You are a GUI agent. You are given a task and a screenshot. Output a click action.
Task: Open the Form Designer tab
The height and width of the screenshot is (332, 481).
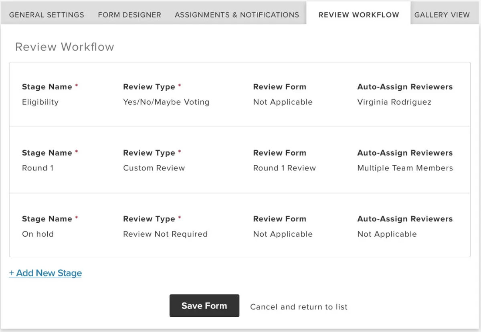[x=129, y=15]
